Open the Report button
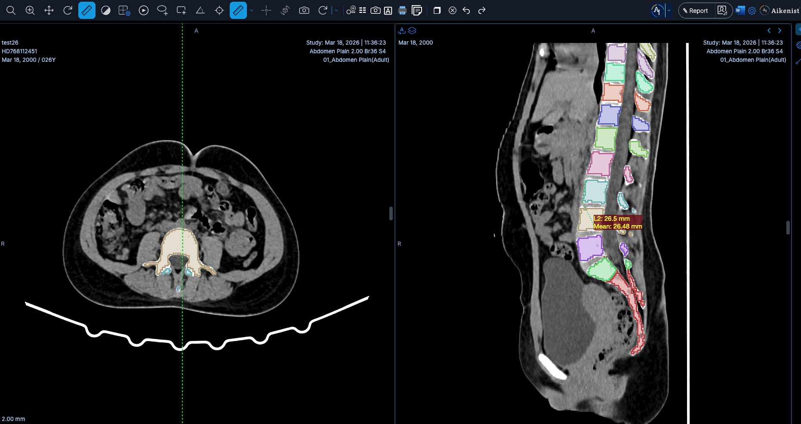 696,11
